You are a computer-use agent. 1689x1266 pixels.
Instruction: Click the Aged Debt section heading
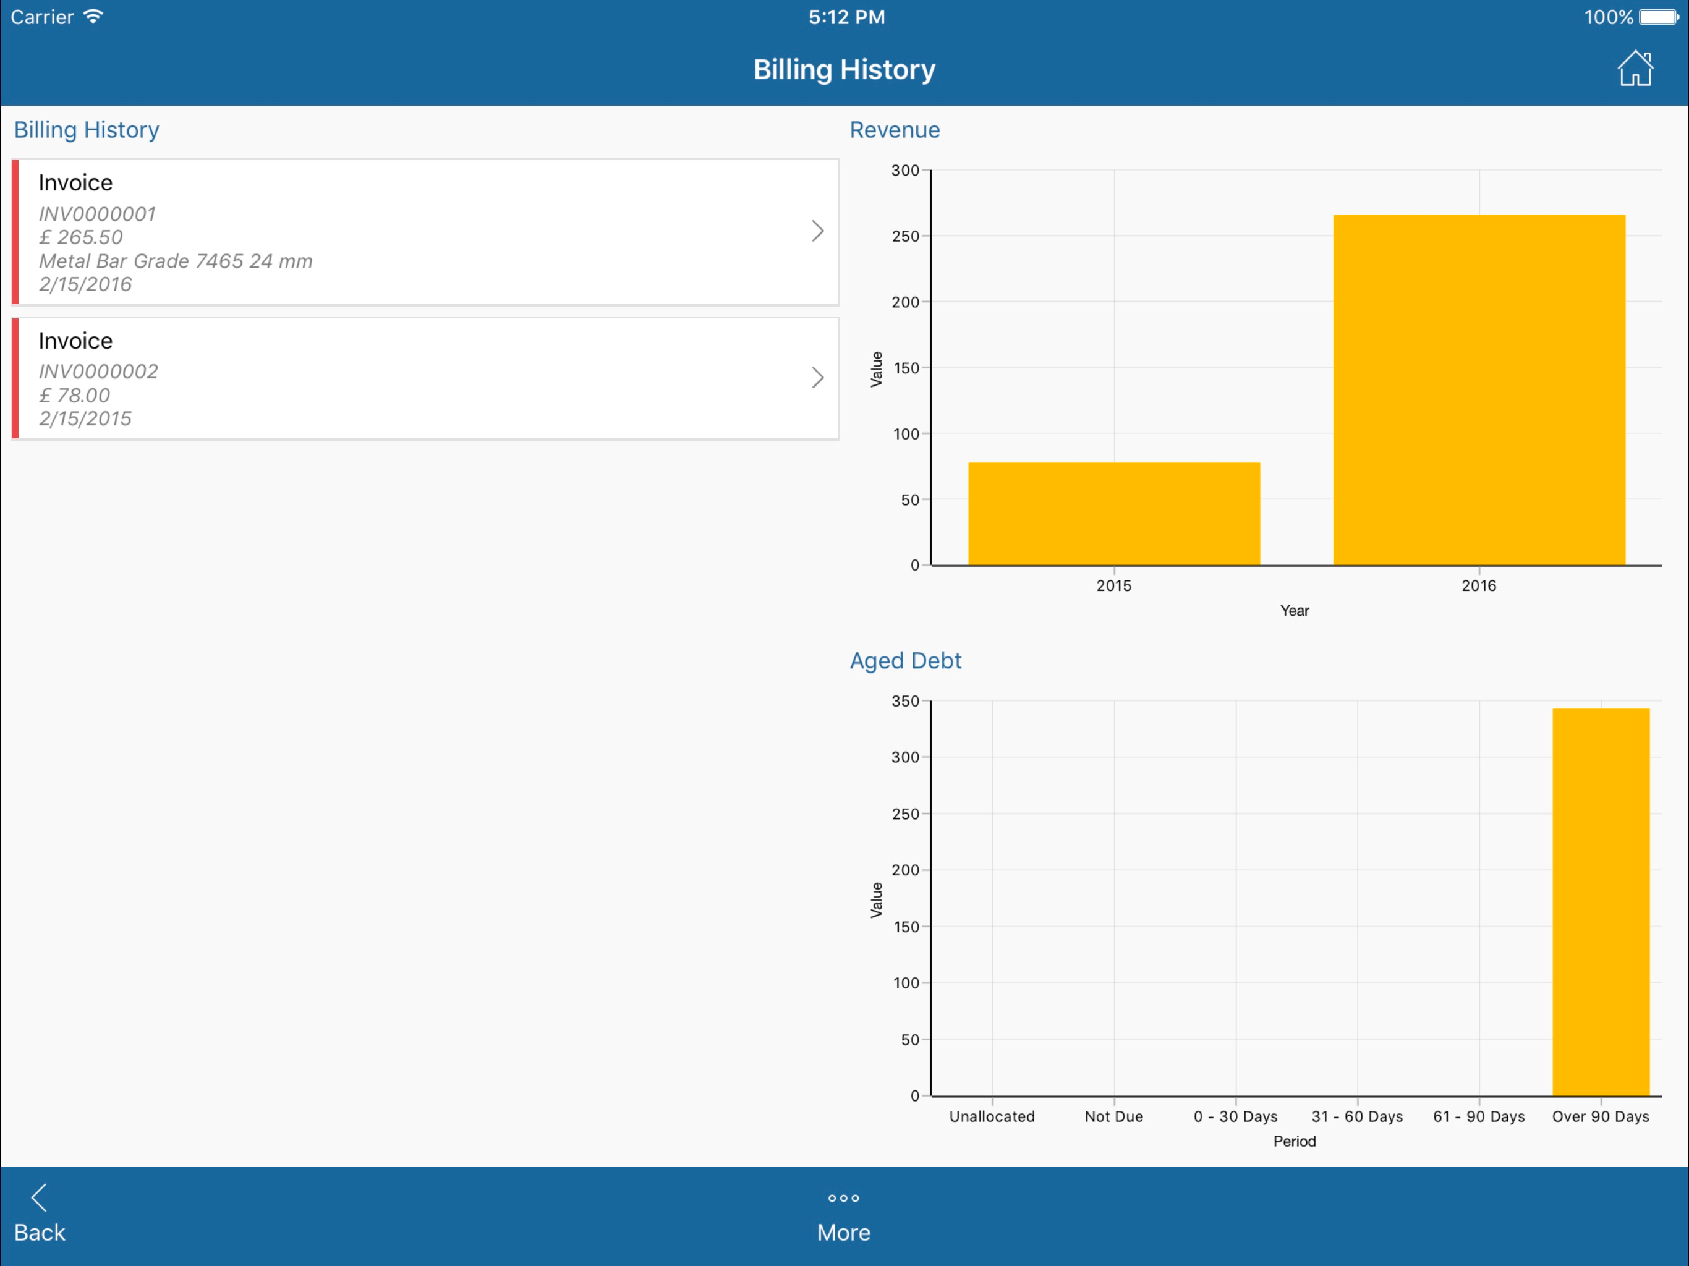pyautogui.click(x=906, y=660)
